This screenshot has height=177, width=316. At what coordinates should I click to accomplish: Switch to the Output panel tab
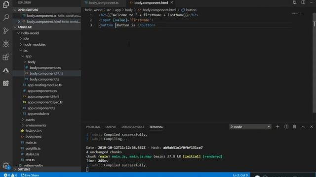click(x=111, y=127)
